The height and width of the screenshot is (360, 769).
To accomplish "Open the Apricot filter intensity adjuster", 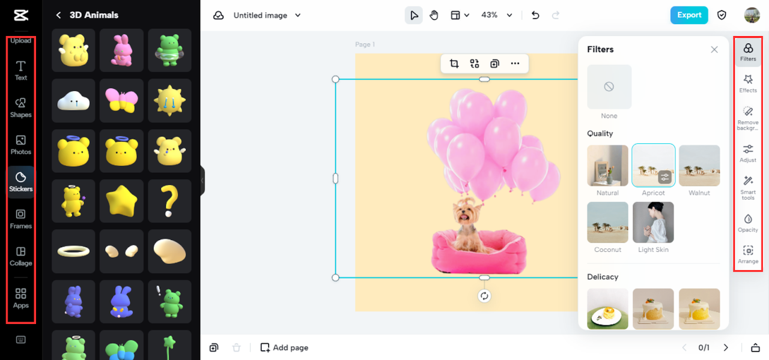I will (664, 177).
